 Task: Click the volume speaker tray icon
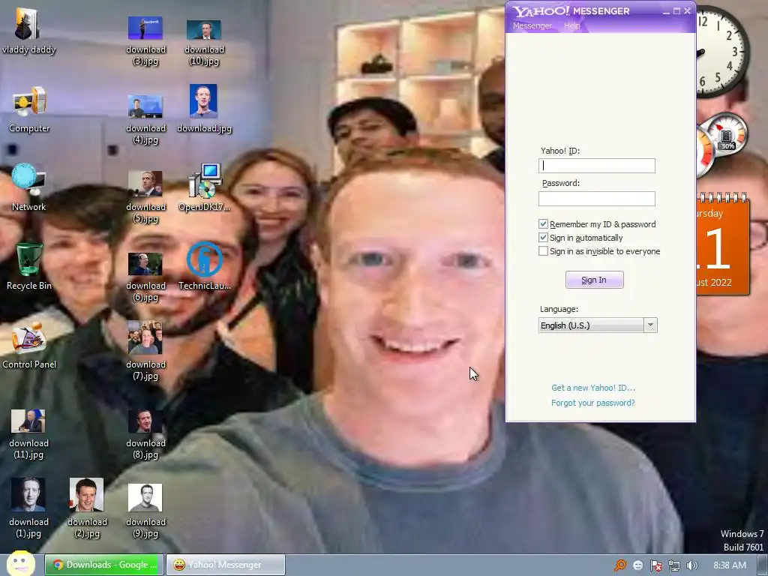tap(691, 565)
